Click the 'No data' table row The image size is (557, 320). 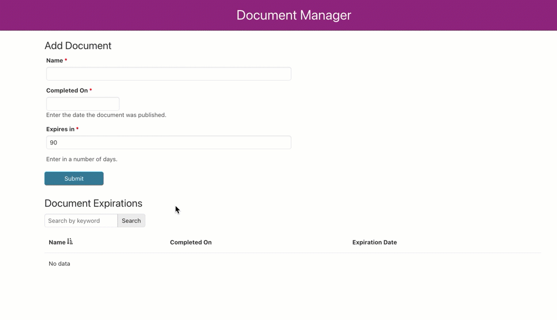point(59,264)
